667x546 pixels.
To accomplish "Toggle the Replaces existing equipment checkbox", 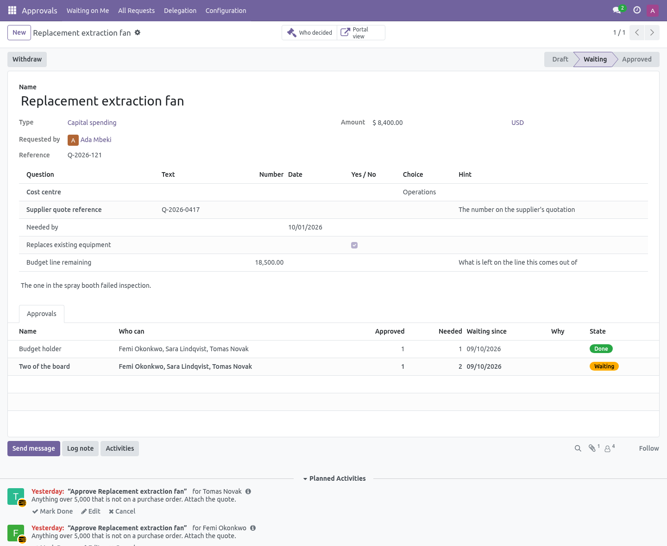I will tap(354, 245).
